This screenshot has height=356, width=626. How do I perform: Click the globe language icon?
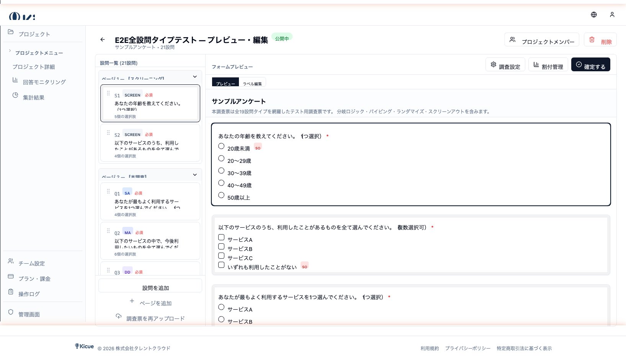[x=594, y=15]
